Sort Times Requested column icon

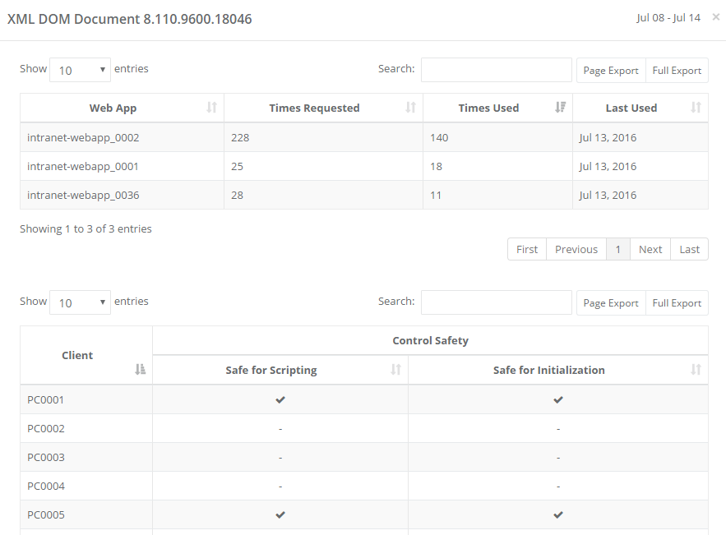[411, 108]
